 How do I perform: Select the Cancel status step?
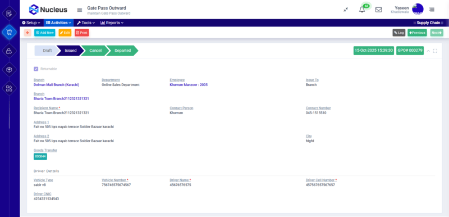[x=95, y=51]
